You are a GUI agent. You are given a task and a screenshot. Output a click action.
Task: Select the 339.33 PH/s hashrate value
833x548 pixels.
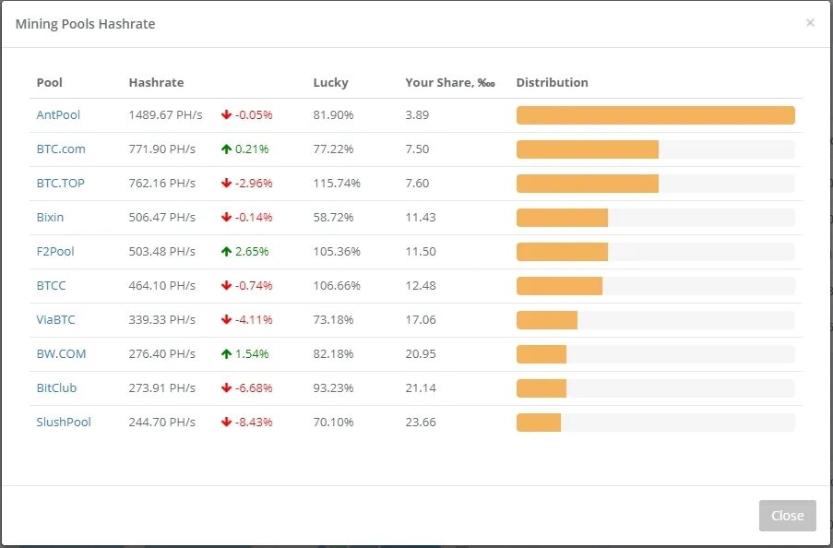(162, 319)
